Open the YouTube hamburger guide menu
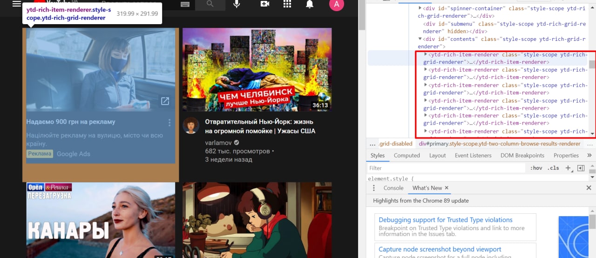 click(x=17, y=3)
